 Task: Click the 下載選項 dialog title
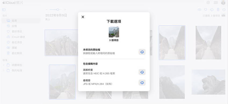(x=114, y=22)
